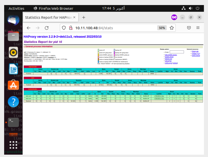Open Ubuntu Software from the dock
Viewport: 208px width, 157px height.
(13, 85)
